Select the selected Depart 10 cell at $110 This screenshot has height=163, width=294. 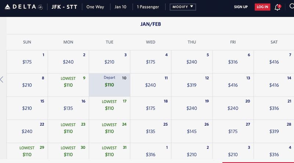coord(109,85)
